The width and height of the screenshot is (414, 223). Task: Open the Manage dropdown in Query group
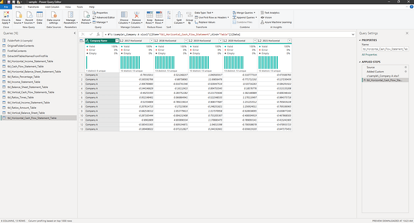click(100, 22)
